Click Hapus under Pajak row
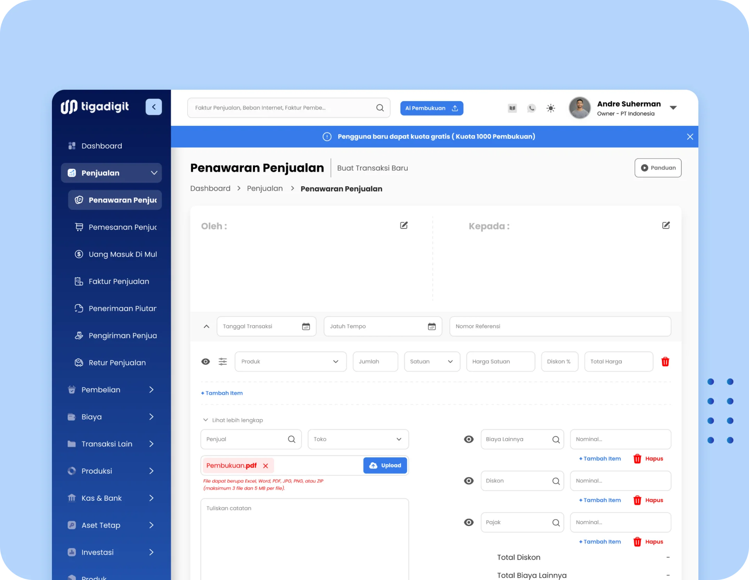This screenshot has width=749, height=580. coord(648,542)
